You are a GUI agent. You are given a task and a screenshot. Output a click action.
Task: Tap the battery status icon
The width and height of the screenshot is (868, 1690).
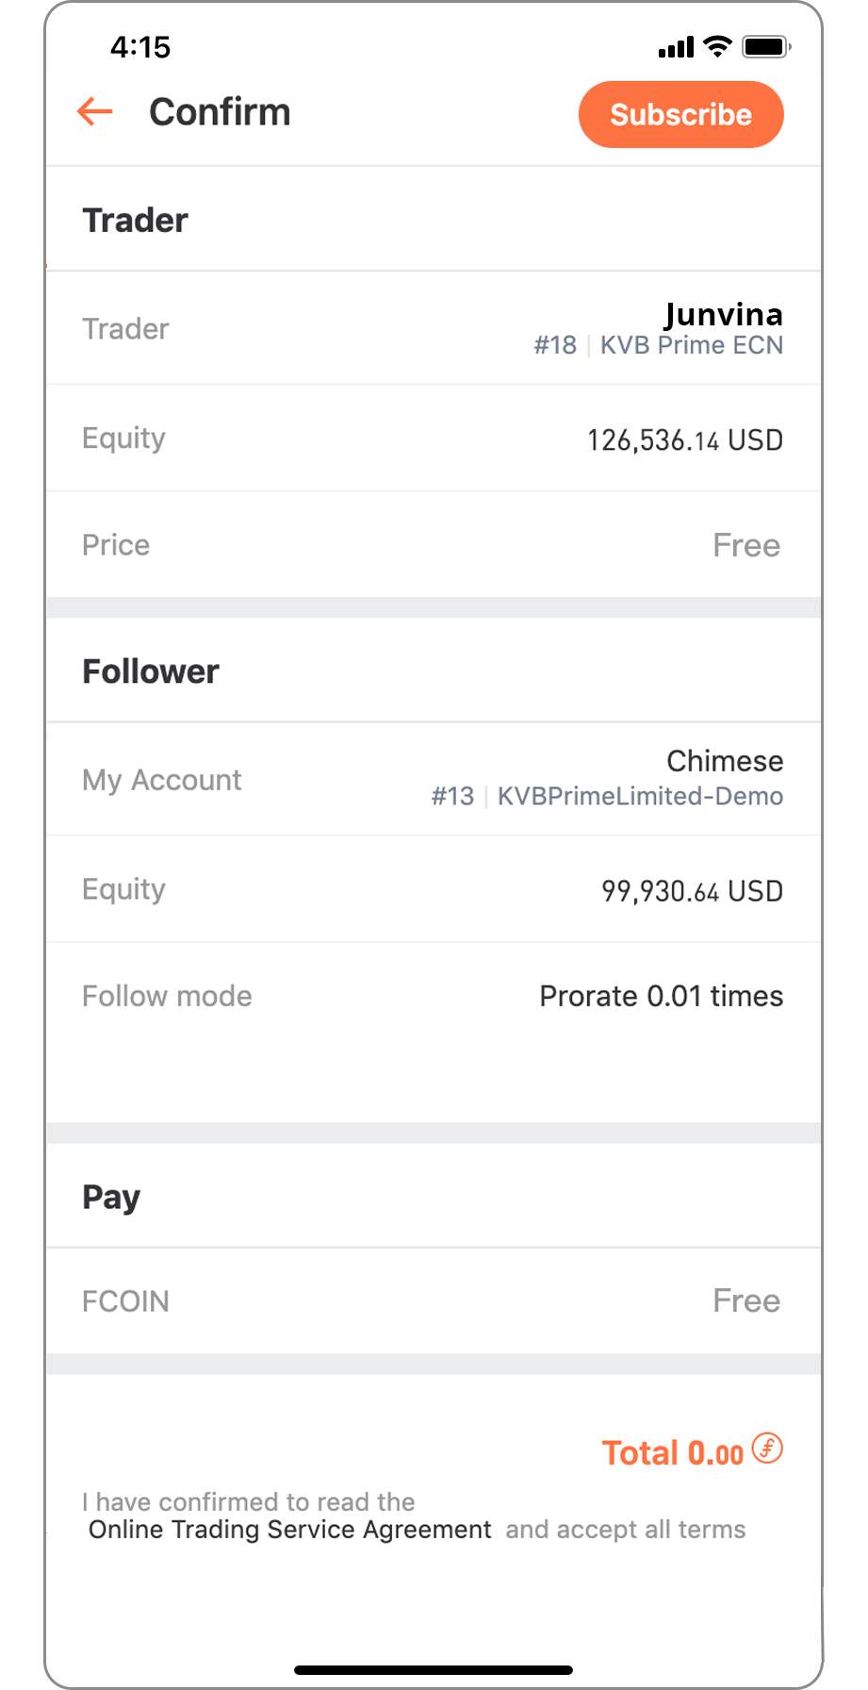[766, 46]
